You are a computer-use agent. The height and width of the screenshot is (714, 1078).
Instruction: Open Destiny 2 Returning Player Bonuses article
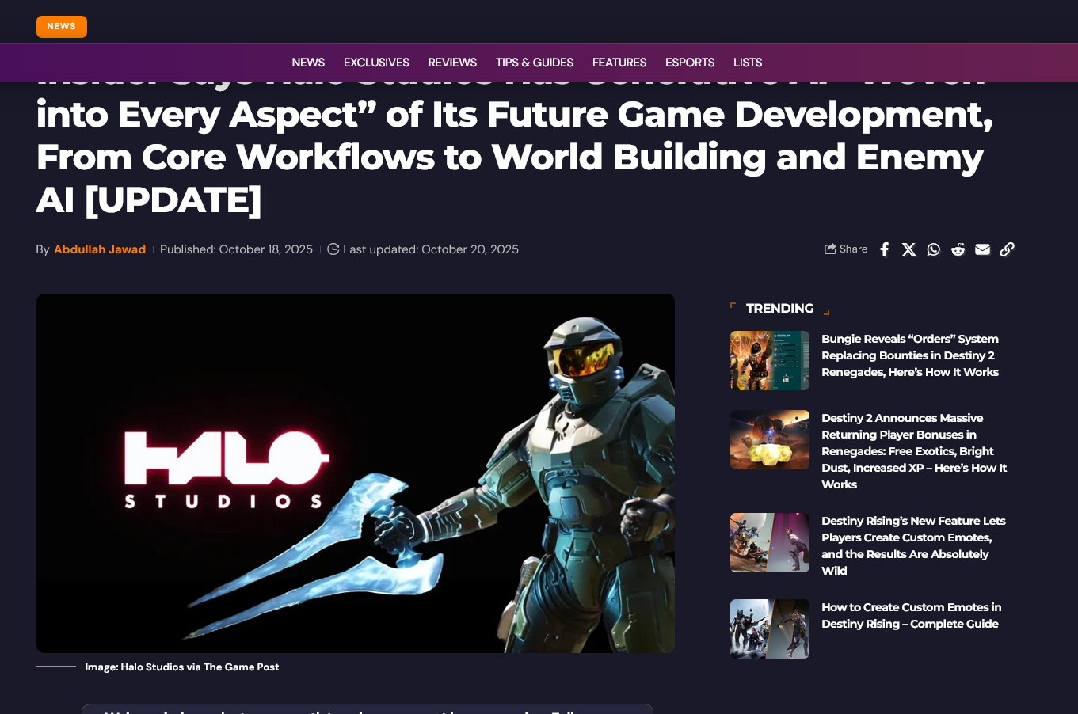pyautogui.click(x=914, y=451)
